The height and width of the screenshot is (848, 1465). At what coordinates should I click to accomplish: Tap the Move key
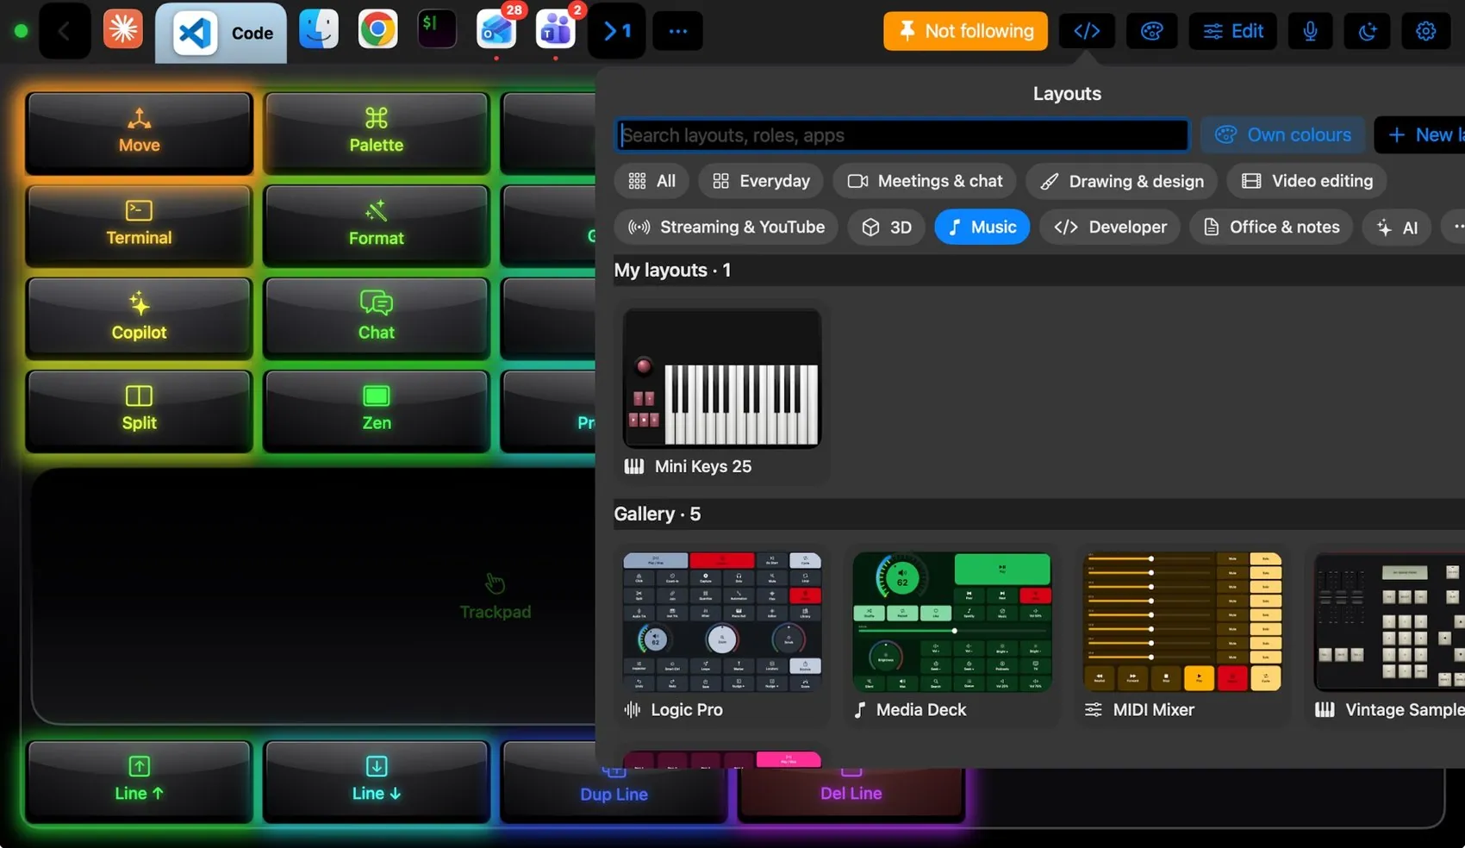click(140, 133)
